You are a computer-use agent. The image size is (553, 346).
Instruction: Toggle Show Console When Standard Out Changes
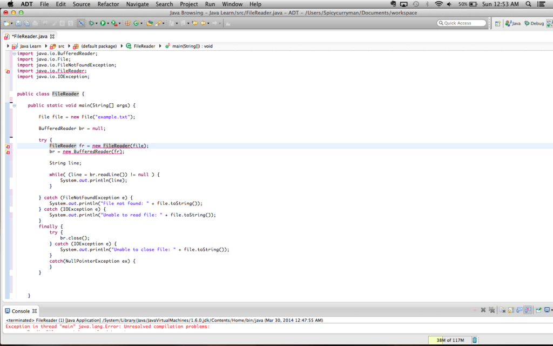[520, 310]
